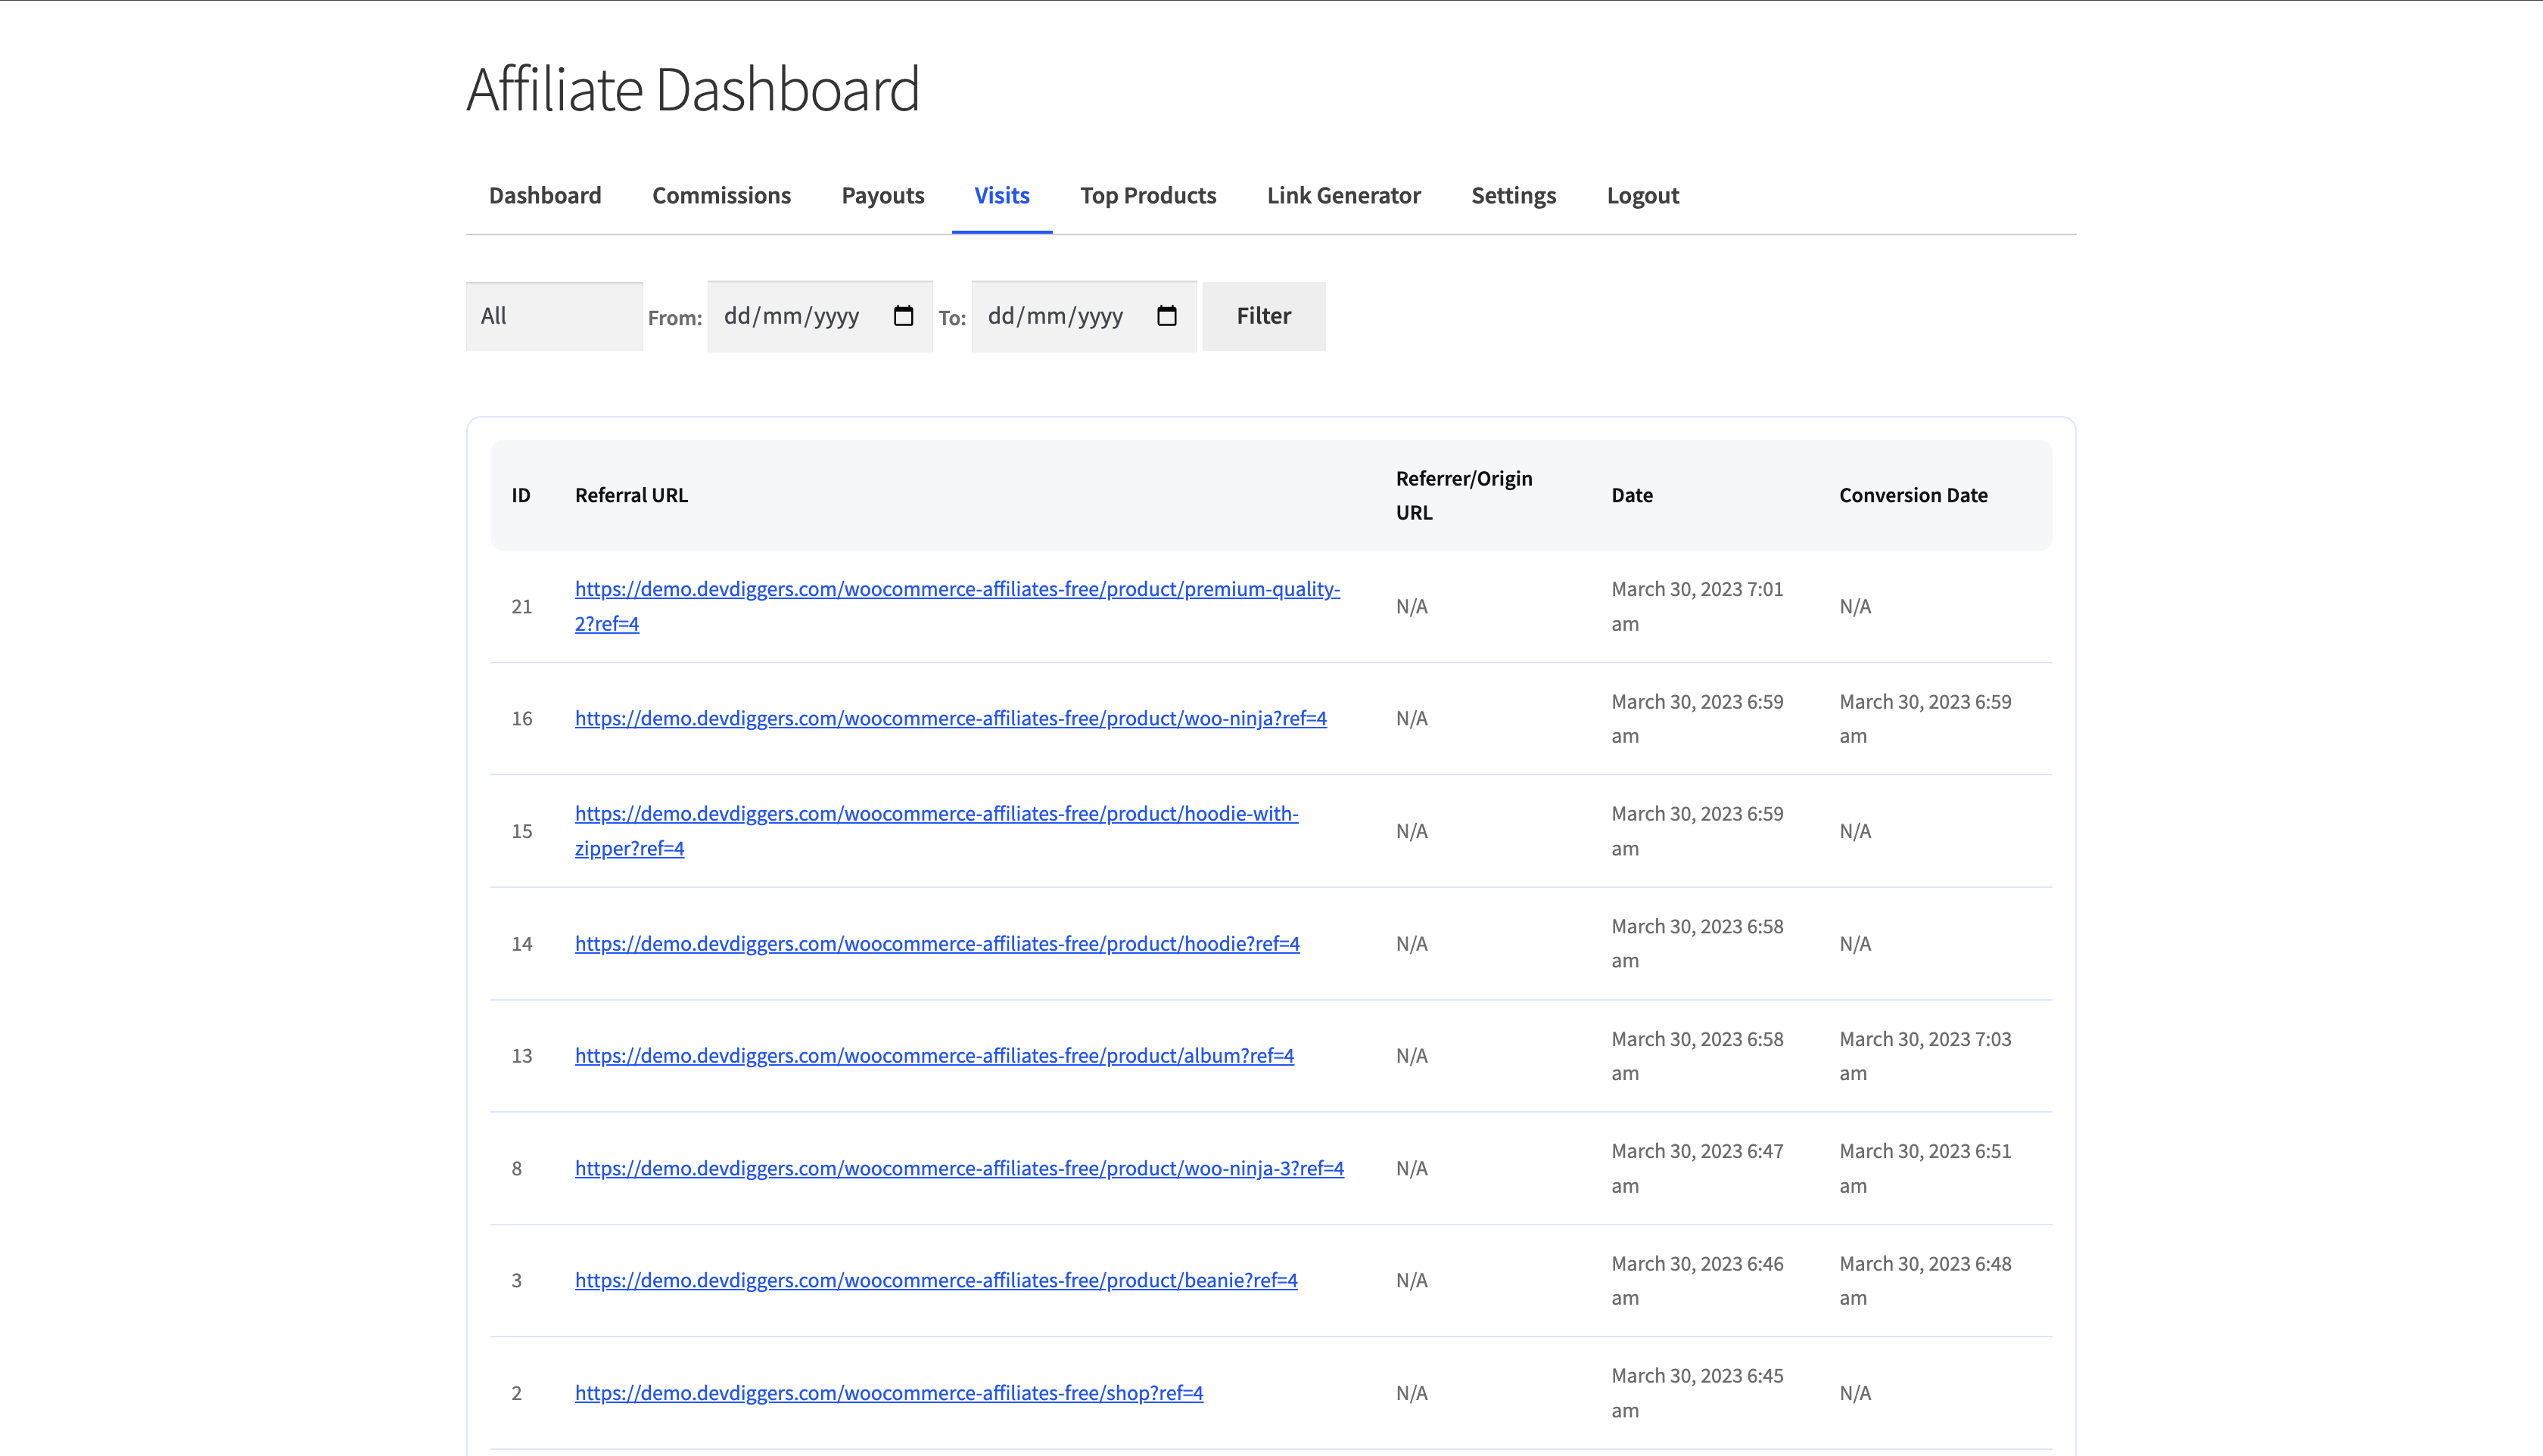Image resolution: width=2543 pixels, height=1456 pixels.
Task: Open the woo-ninja referral URL
Action: [x=949, y=717]
